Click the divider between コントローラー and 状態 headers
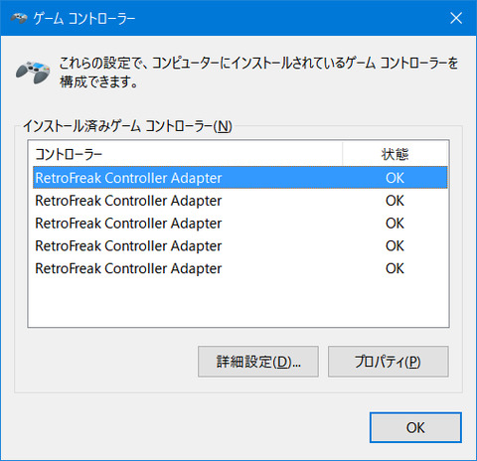The height and width of the screenshot is (461, 477). (x=343, y=154)
